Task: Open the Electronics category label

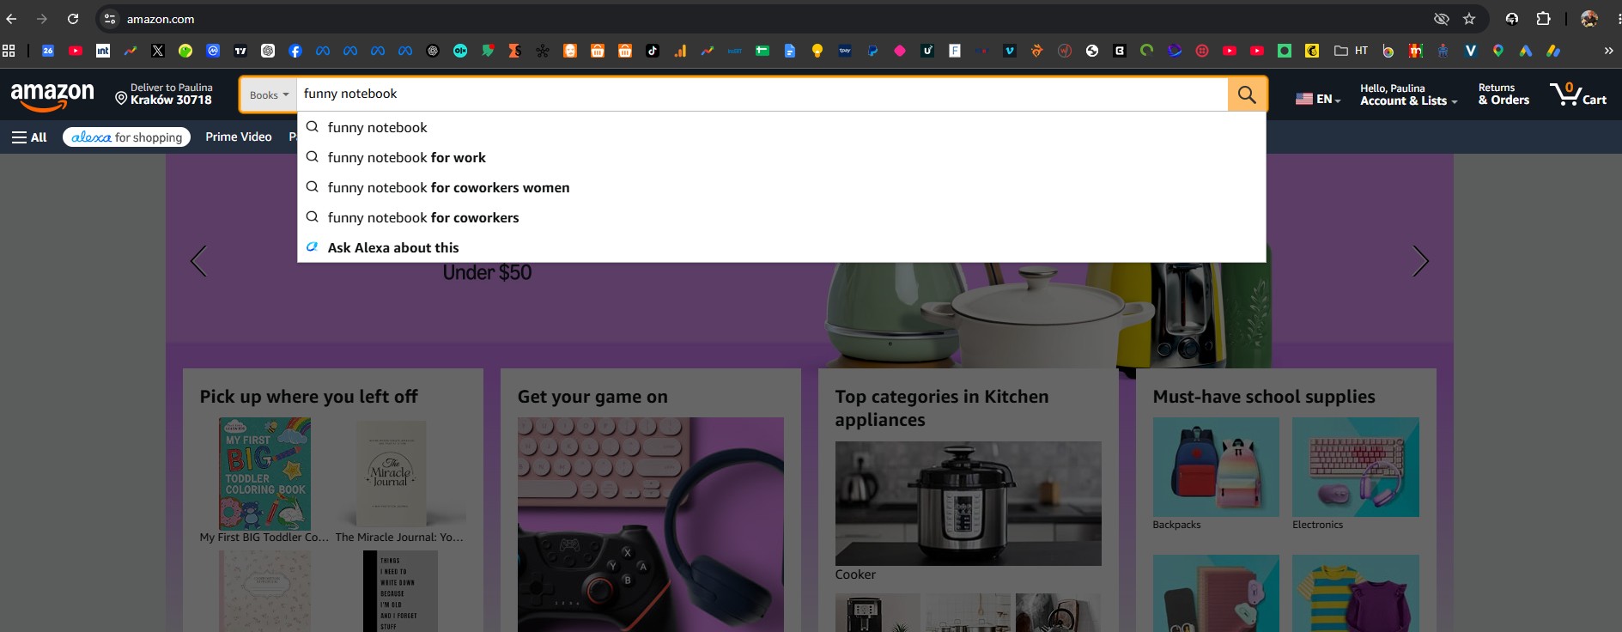Action: 1317,525
